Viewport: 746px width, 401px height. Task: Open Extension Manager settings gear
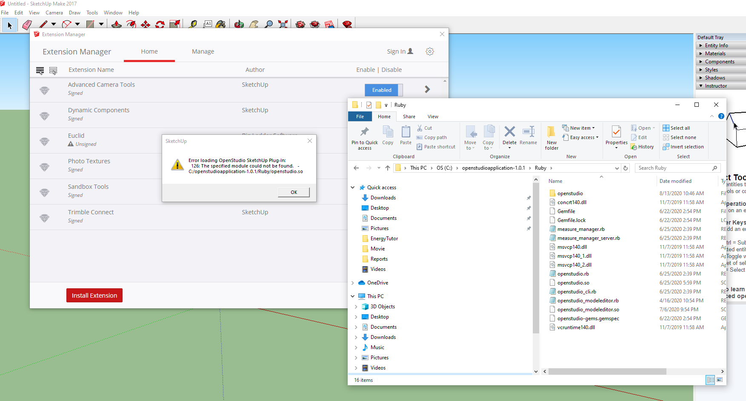pos(430,51)
